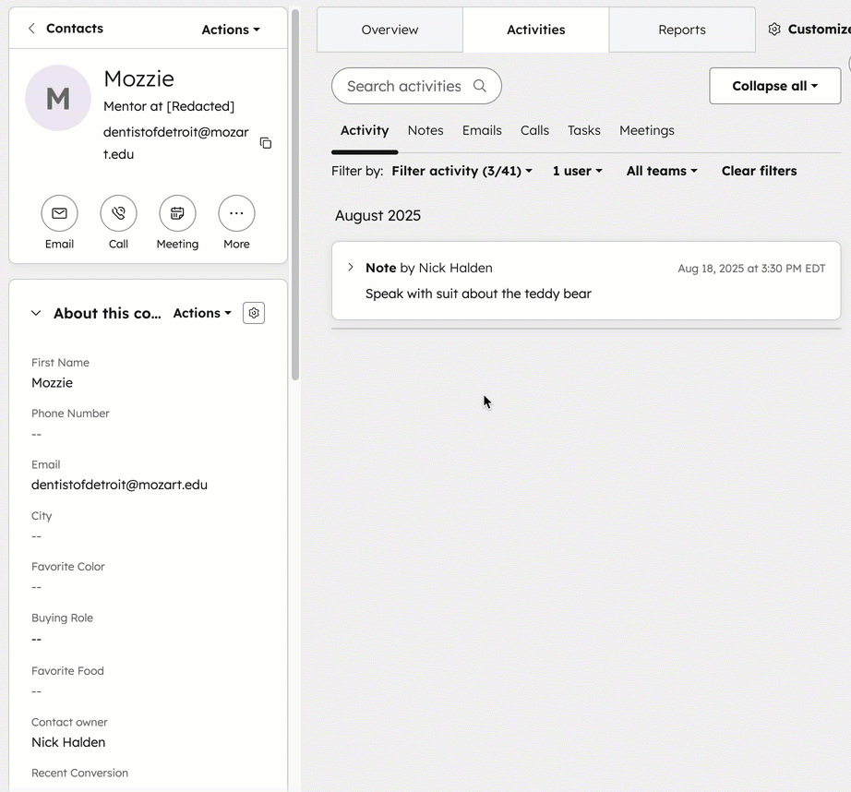Screen dimensions: 851x792
Task: Click the header email address text
Action: (x=176, y=143)
